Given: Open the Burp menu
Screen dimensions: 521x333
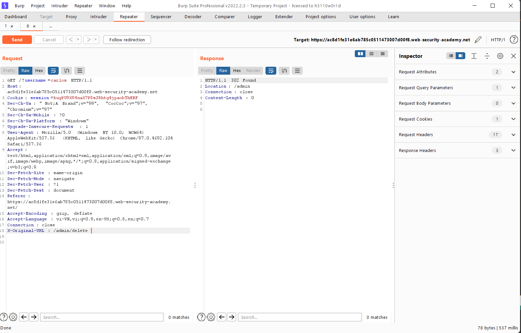Looking at the screenshot, I should click(x=19, y=6).
